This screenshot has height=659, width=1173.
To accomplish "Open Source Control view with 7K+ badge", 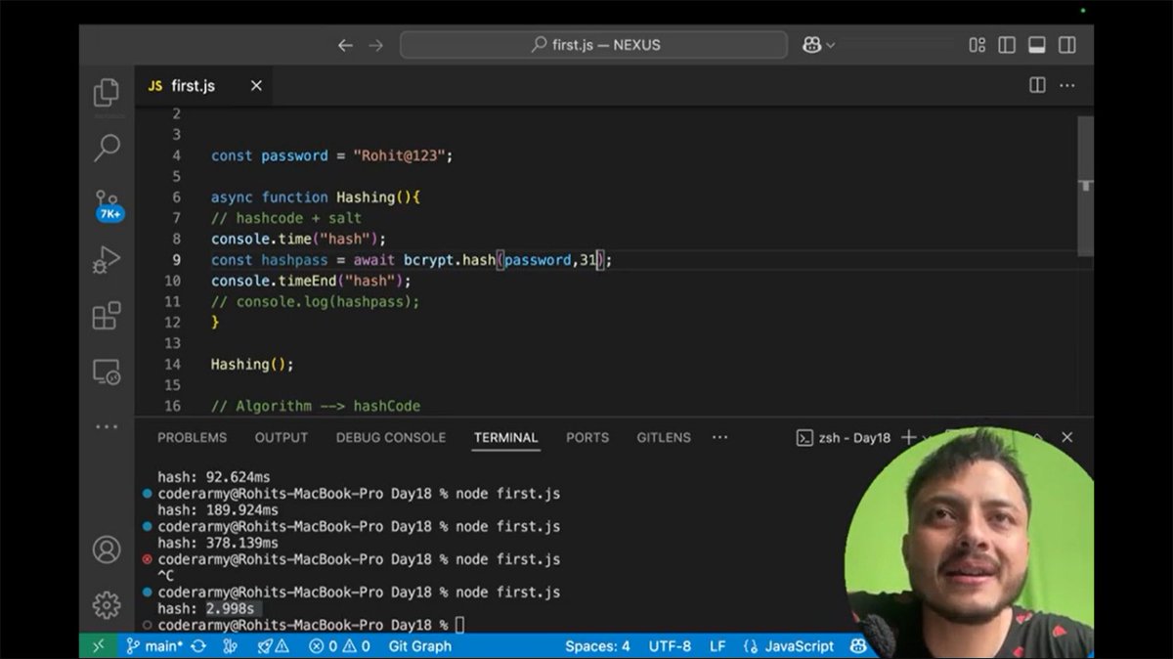I will pyautogui.click(x=108, y=205).
